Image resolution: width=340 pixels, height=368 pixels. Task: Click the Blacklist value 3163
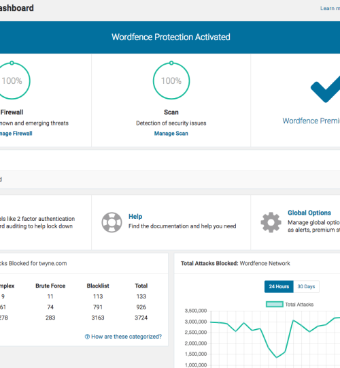coord(98,318)
